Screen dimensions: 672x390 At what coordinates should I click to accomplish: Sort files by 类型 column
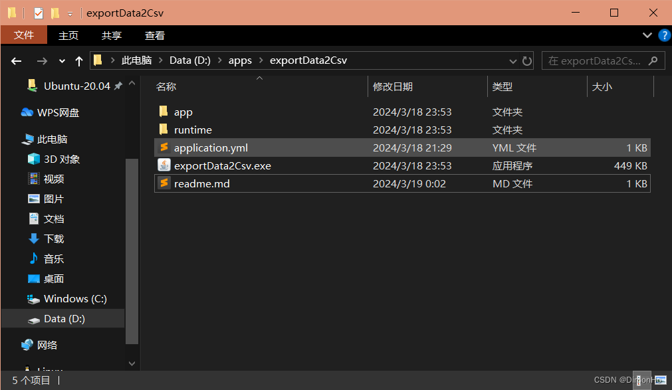pyautogui.click(x=503, y=86)
